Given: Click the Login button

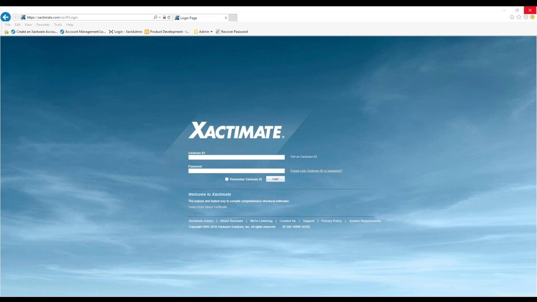Looking at the screenshot, I should (x=275, y=179).
